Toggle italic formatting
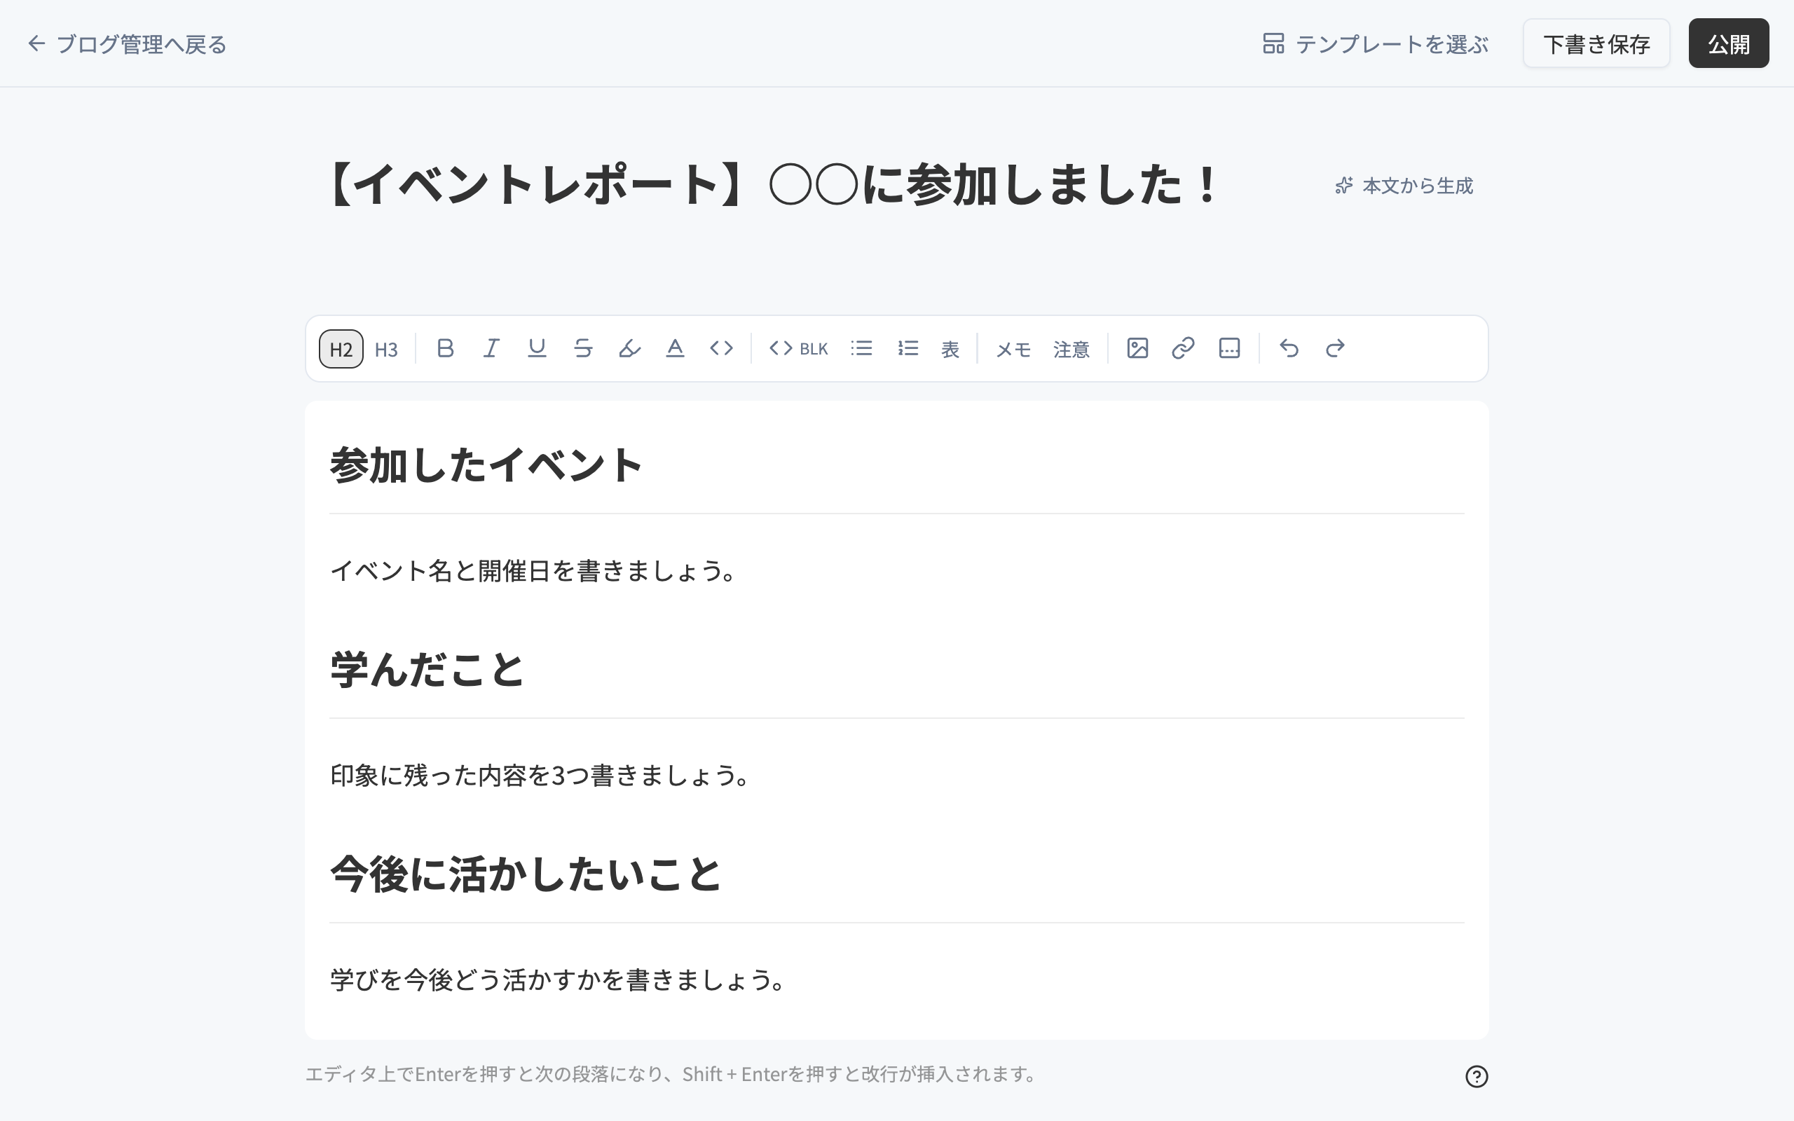 (491, 348)
